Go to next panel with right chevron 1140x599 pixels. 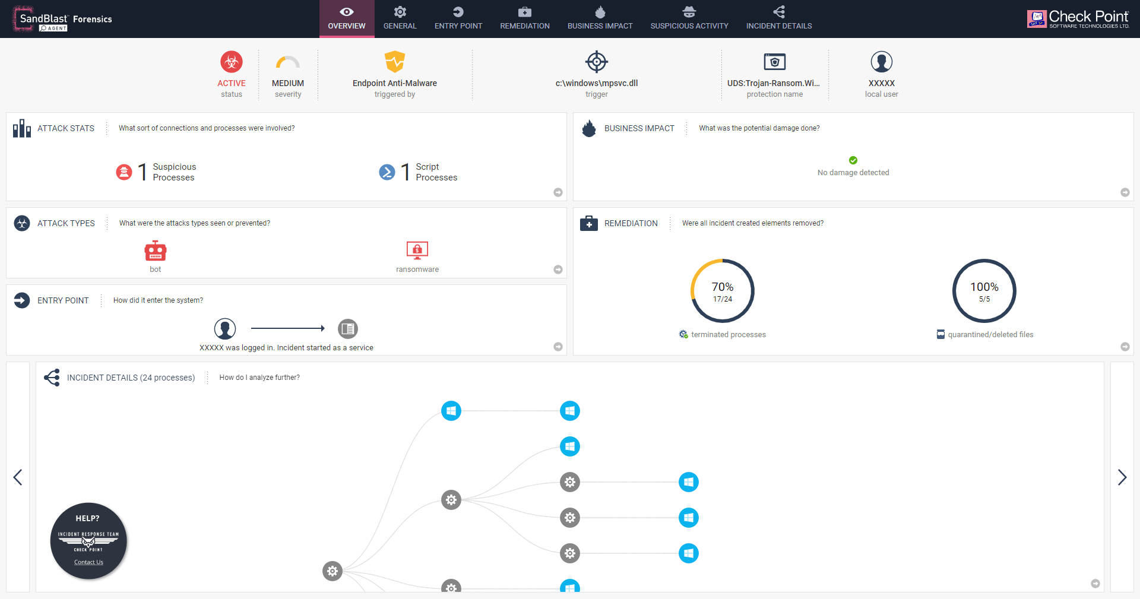(1122, 477)
